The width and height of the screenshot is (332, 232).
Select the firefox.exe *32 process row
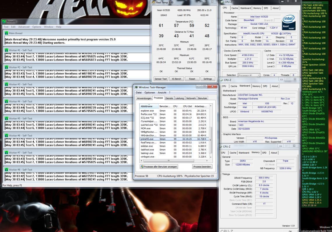click(x=174, y=114)
